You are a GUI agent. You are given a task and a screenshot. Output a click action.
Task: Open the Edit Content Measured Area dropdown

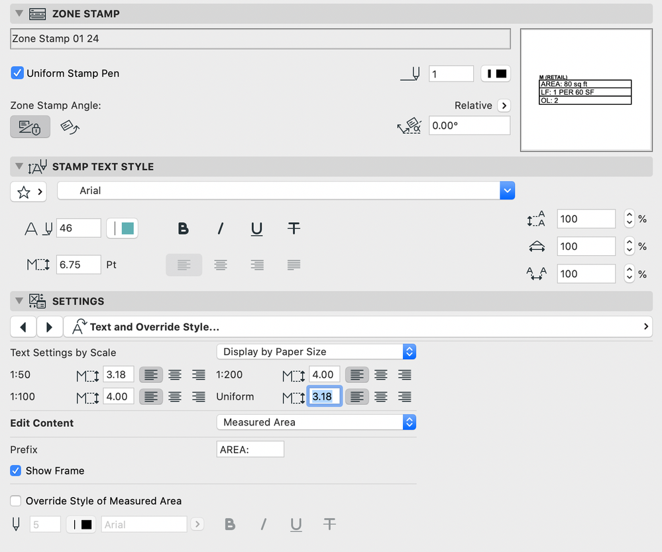(x=316, y=422)
